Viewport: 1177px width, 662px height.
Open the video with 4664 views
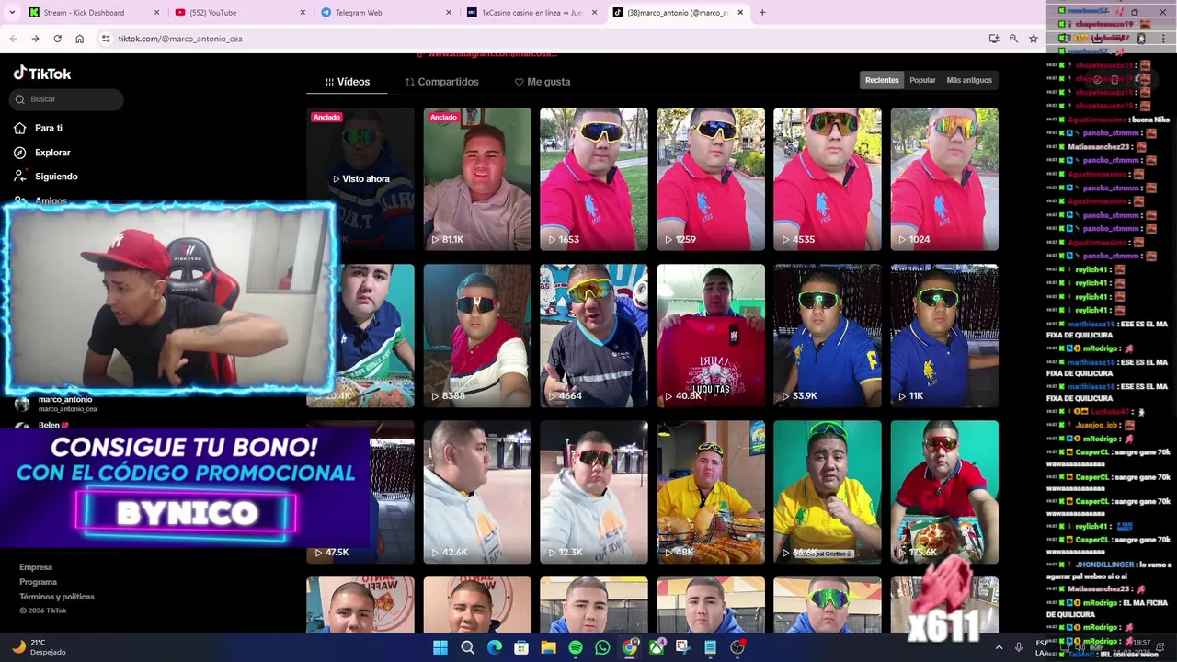click(594, 336)
